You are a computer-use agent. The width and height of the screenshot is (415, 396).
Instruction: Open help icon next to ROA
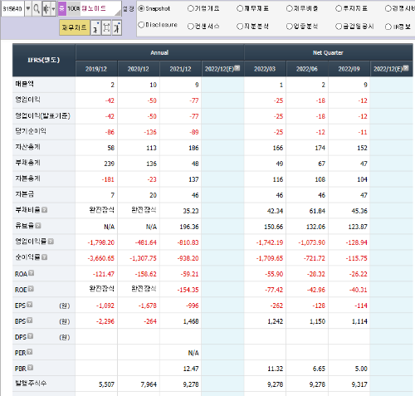pyautogui.click(x=32, y=273)
